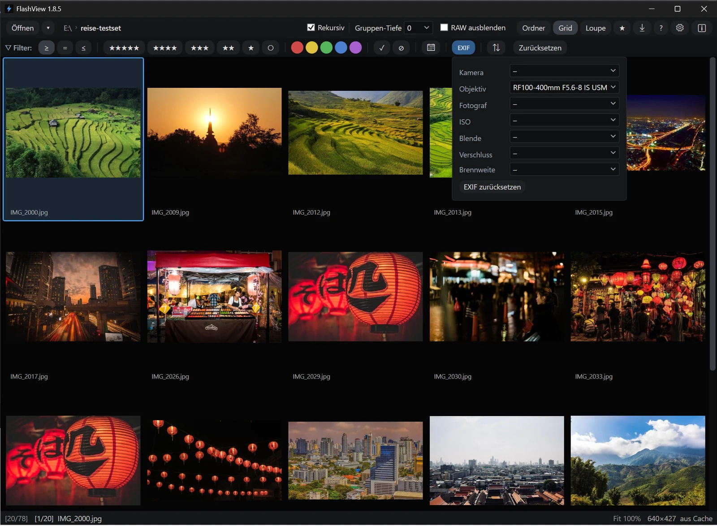
Task: Filter by three stars rating
Action: [200, 48]
